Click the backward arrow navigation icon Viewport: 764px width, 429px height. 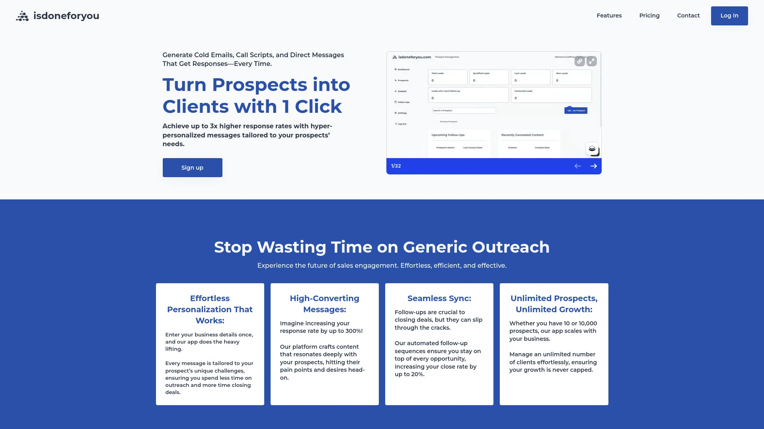coord(578,166)
